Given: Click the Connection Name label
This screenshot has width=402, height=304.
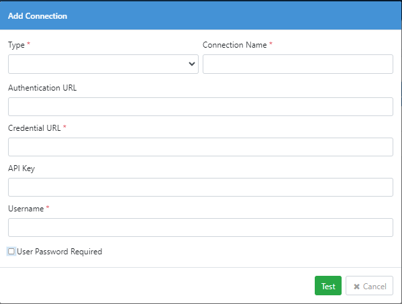Looking at the screenshot, I should (235, 45).
